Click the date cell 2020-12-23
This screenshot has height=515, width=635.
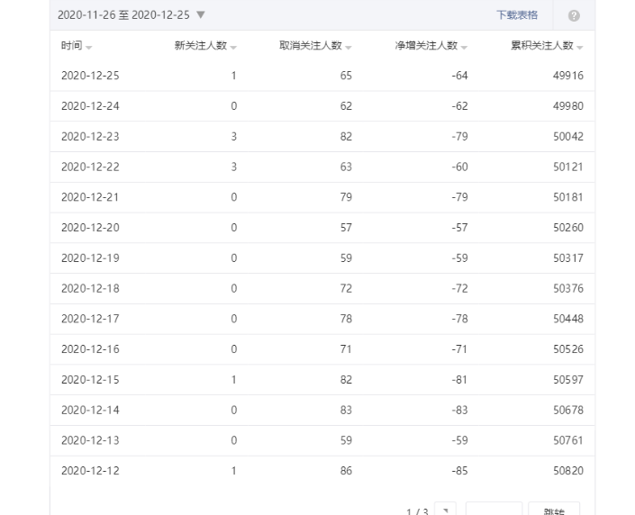(x=90, y=137)
